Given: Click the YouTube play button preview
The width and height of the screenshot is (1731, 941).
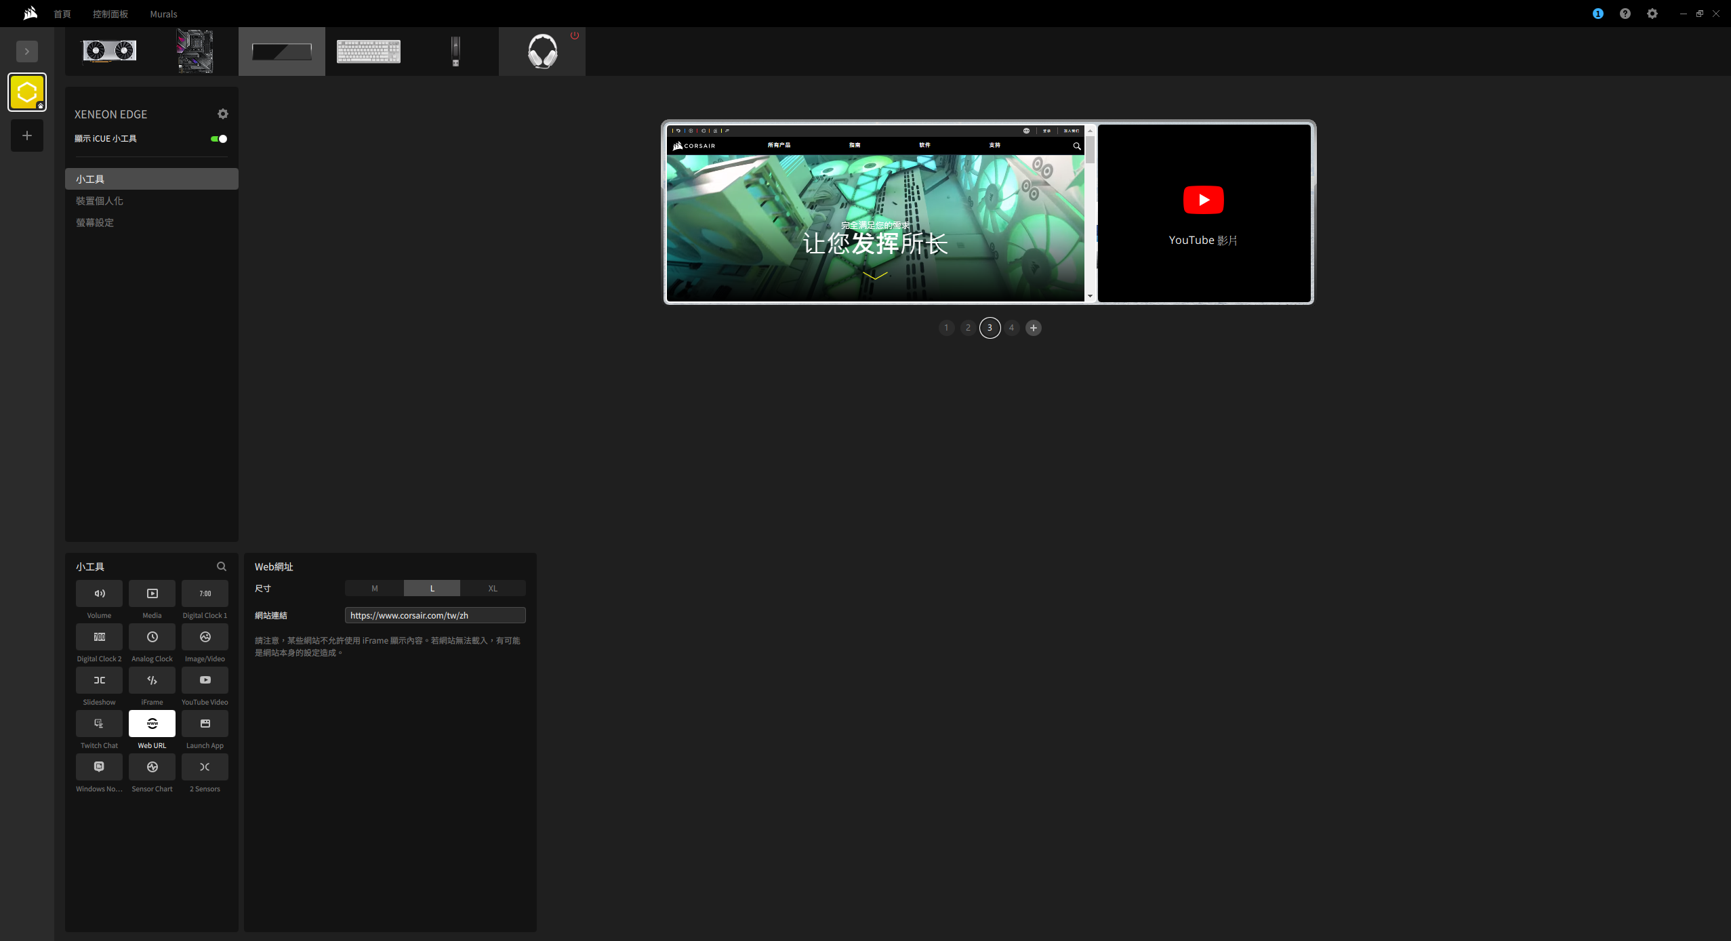Looking at the screenshot, I should coord(1203,200).
